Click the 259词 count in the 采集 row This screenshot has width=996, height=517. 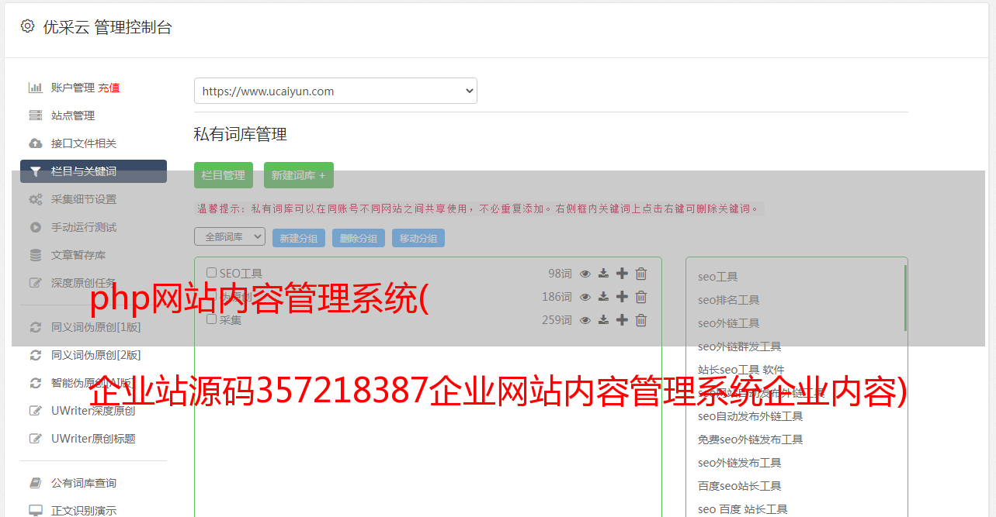point(557,320)
